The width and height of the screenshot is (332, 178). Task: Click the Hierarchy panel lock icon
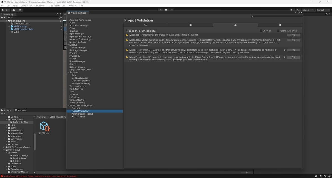point(57,14)
